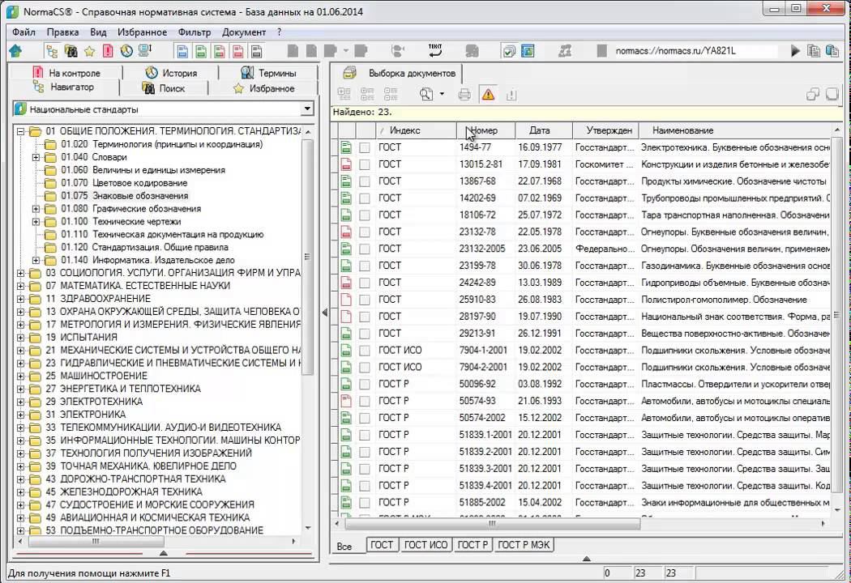The width and height of the screenshot is (851, 583).
Task: Click the normacs:// address field
Action: click(695, 51)
